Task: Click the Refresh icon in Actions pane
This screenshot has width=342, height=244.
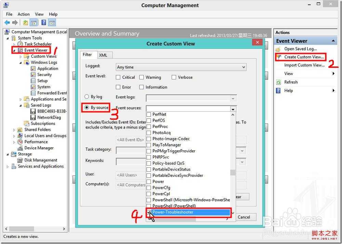Action: (278, 82)
